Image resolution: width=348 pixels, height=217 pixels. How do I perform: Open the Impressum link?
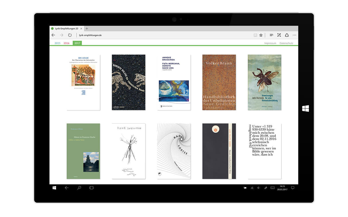coord(270,43)
